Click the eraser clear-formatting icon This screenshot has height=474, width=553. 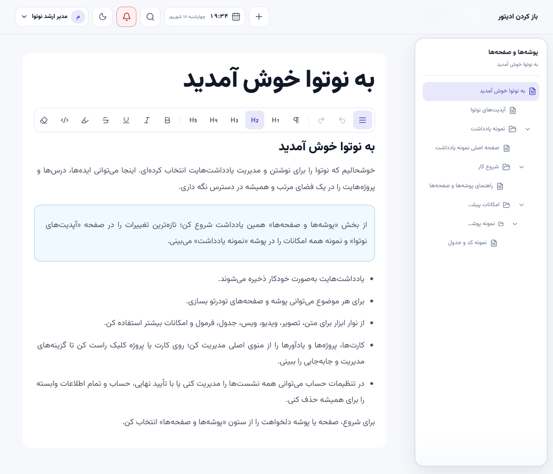point(44,120)
